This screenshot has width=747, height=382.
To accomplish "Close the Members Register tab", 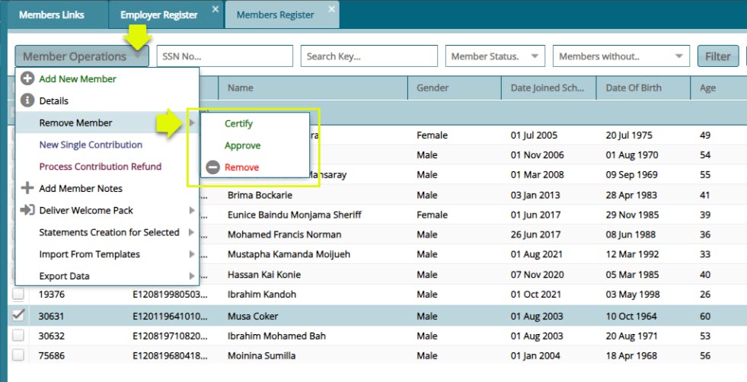I will pyautogui.click(x=331, y=9).
